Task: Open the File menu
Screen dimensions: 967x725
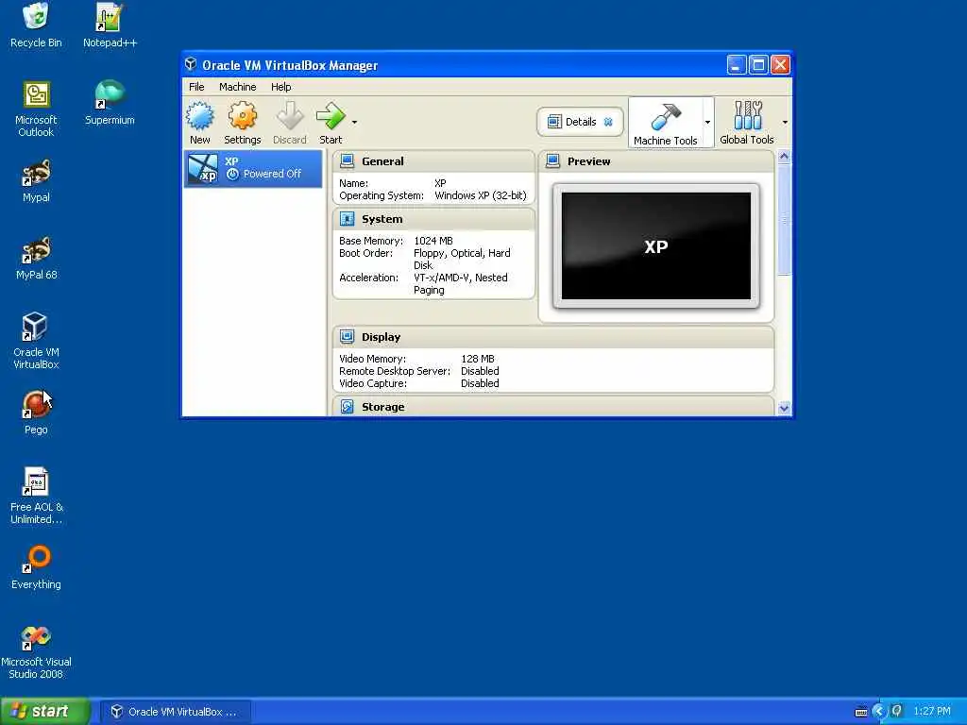Action: click(x=196, y=87)
